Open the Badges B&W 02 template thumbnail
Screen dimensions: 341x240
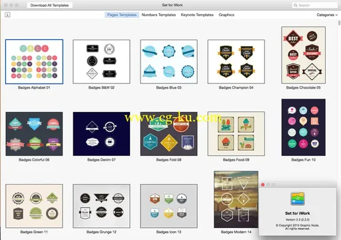(x=101, y=61)
